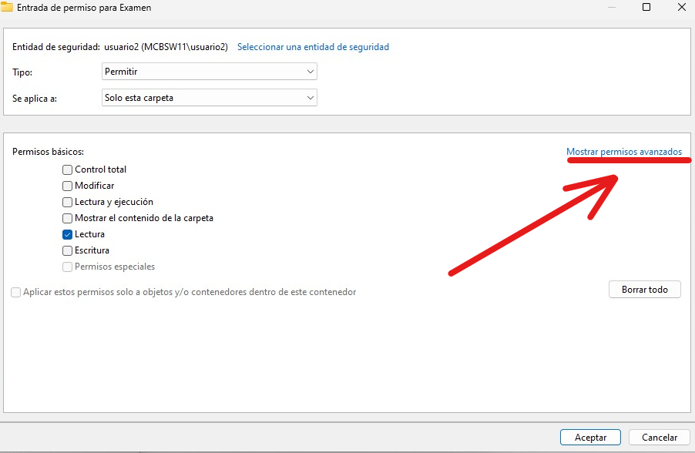Open the 'Se aplica a' dropdown list

click(210, 98)
